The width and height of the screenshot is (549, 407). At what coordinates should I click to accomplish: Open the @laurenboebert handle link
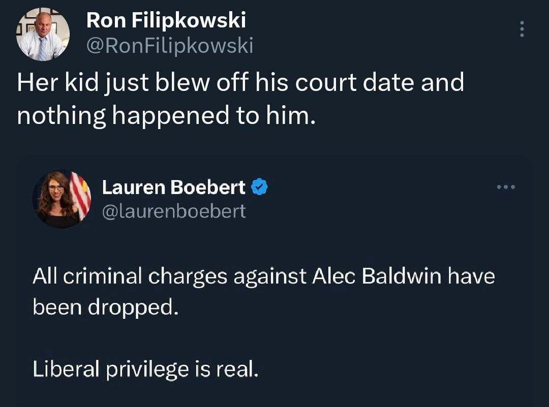tap(174, 210)
